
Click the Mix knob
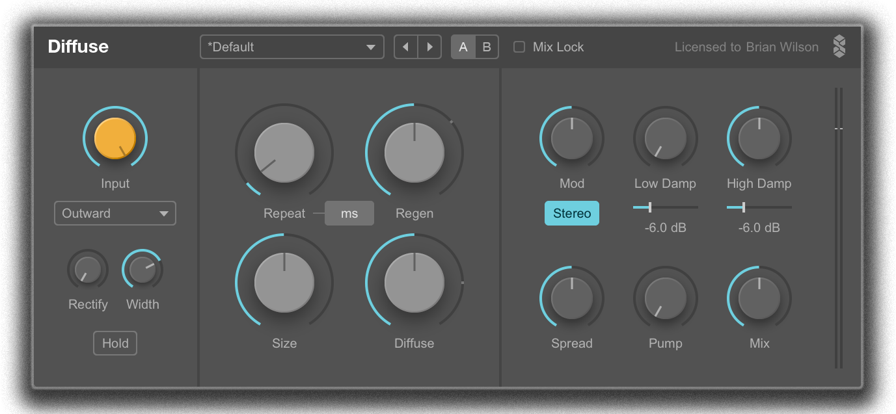pyautogui.click(x=759, y=298)
